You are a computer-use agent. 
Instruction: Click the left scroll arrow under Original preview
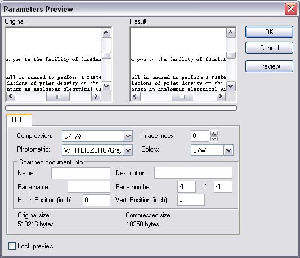(11, 96)
